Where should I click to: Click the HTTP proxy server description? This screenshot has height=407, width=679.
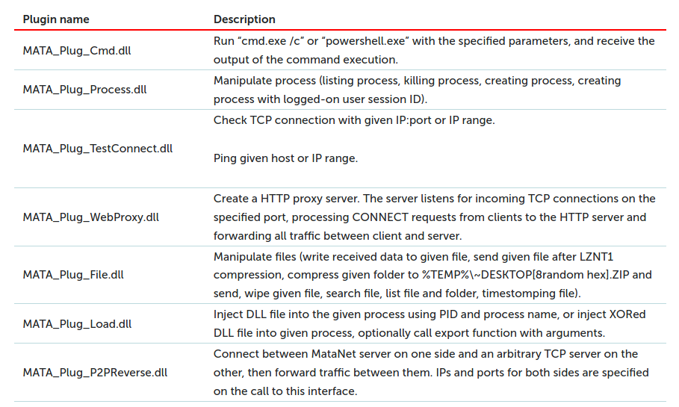pos(434,217)
